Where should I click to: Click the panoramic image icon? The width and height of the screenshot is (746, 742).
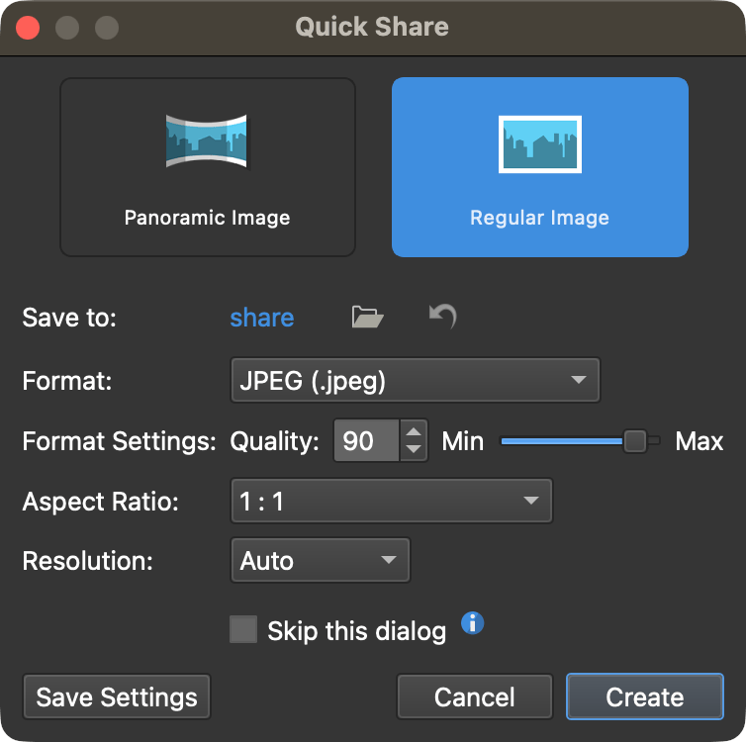click(207, 141)
